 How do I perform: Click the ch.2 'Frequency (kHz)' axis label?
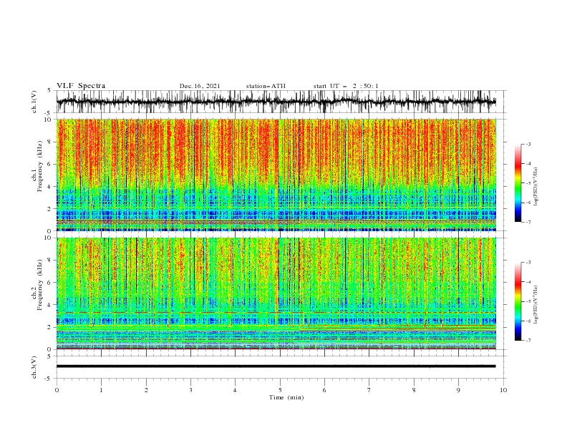pos(40,285)
